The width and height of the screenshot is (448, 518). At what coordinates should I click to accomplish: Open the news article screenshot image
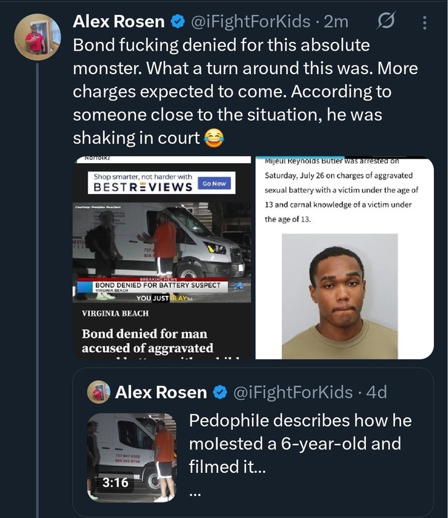point(162,257)
